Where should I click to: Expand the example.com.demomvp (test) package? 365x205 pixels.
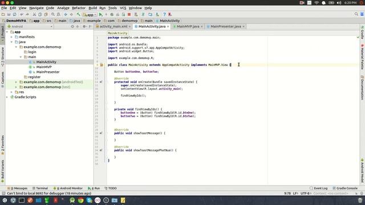[x=16, y=87]
